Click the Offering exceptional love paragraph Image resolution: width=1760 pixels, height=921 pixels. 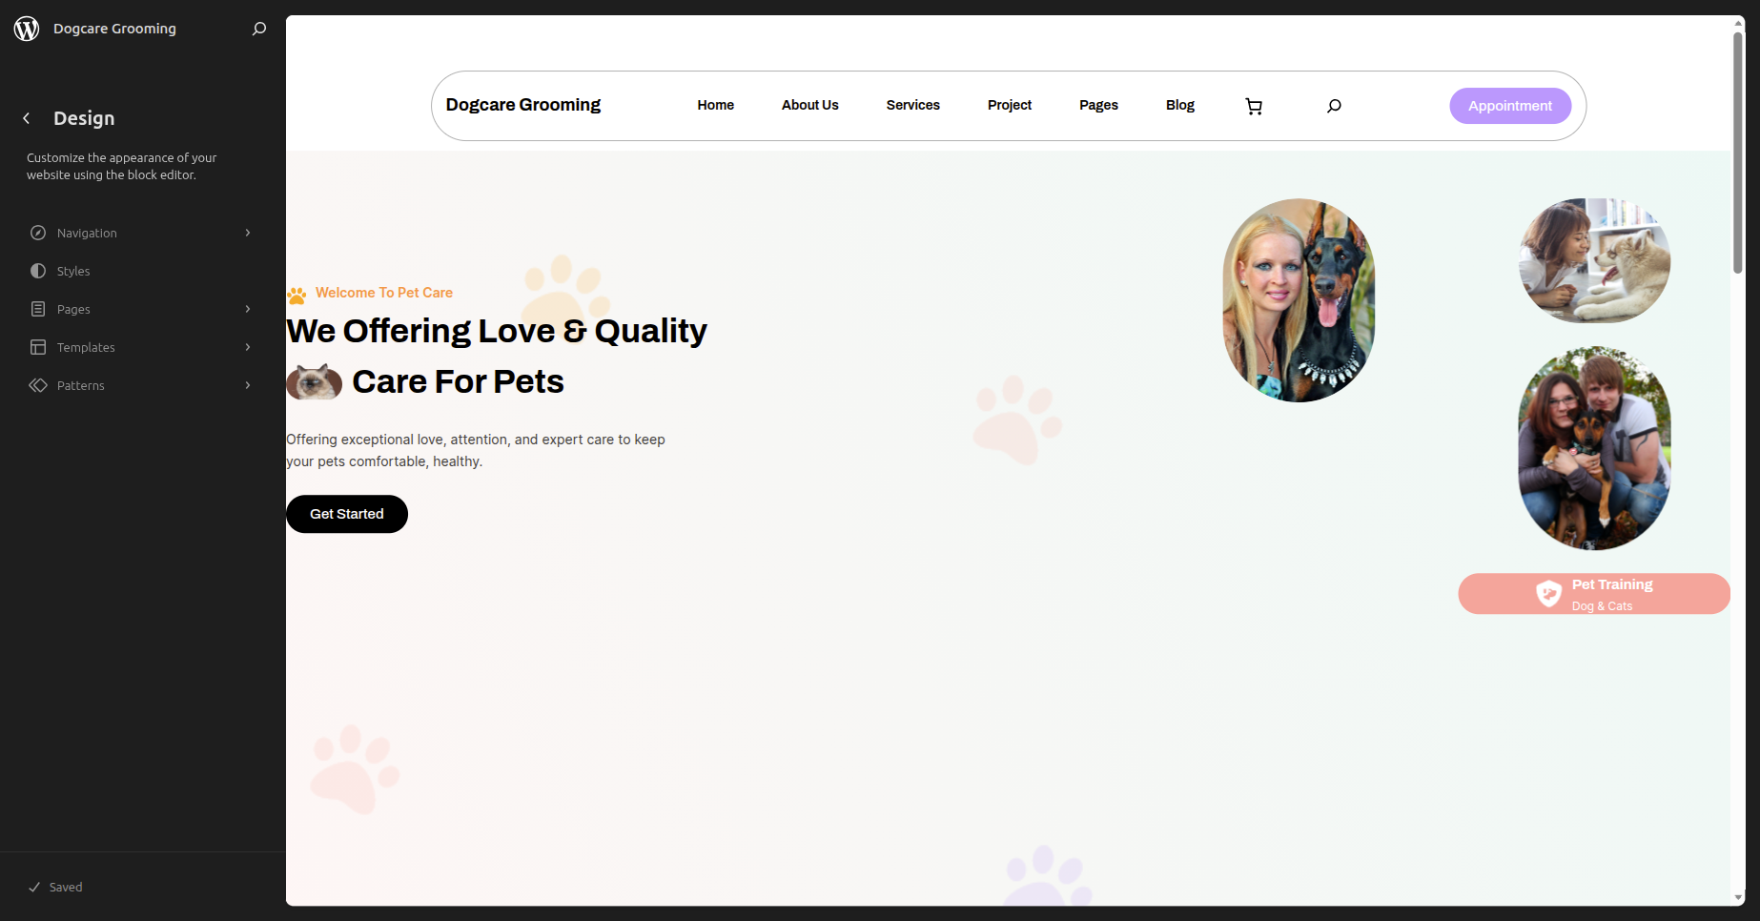coord(476,450)
